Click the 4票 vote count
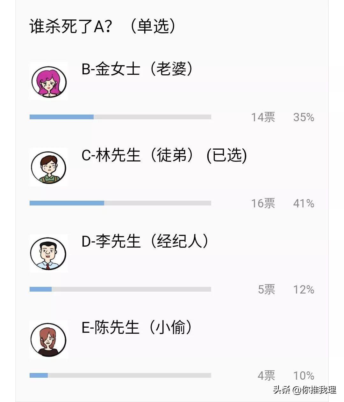 266,376
